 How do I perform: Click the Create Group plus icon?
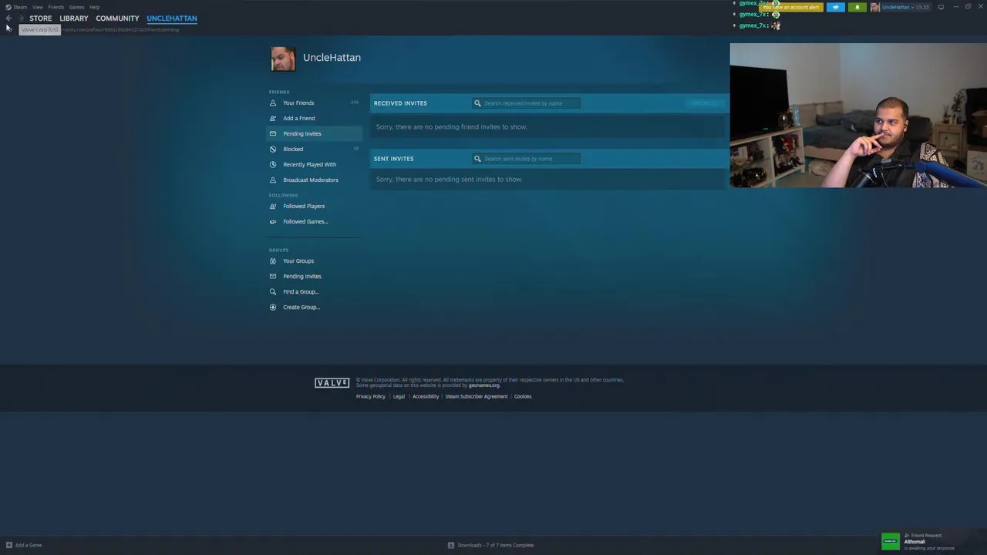pyautogui.click(x=273, y=307)
